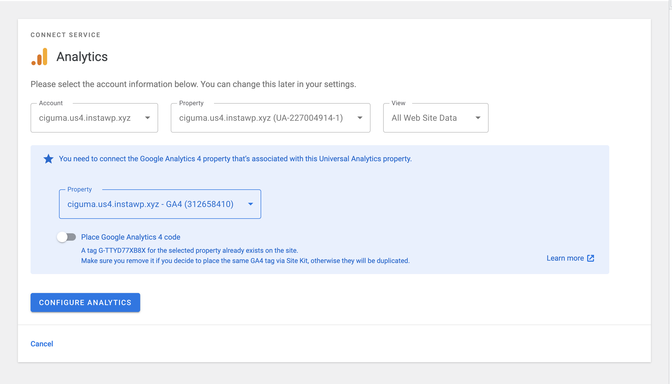Click the View field's dropdown arrow
Image resolution: width=672 pixels, height=384 pixels.
478,118
